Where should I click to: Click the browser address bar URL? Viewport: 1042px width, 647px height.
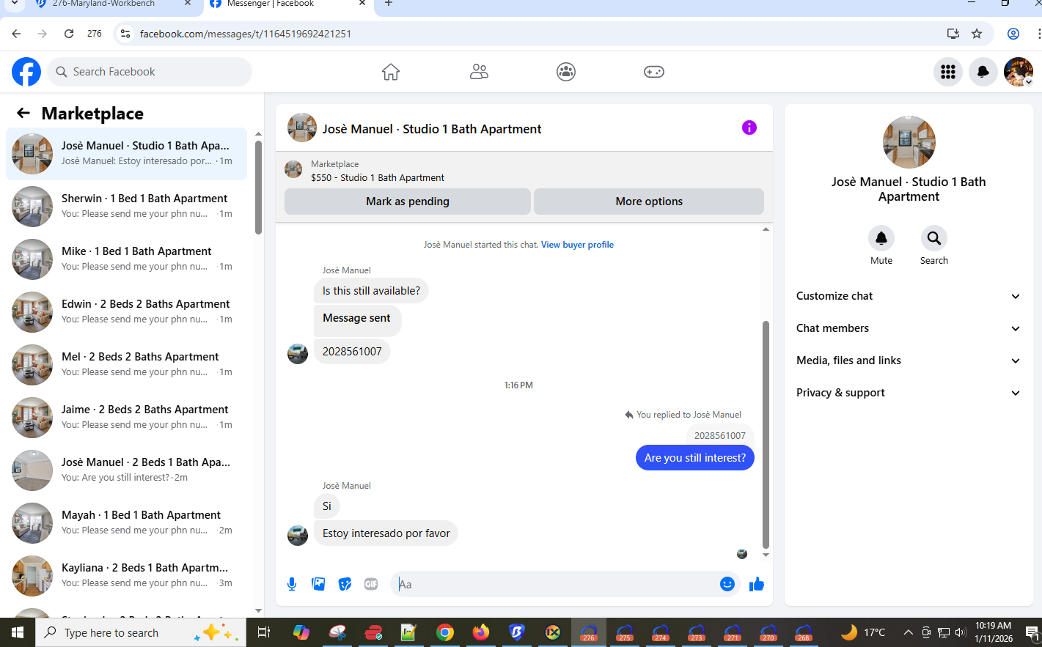click(246, 34)
